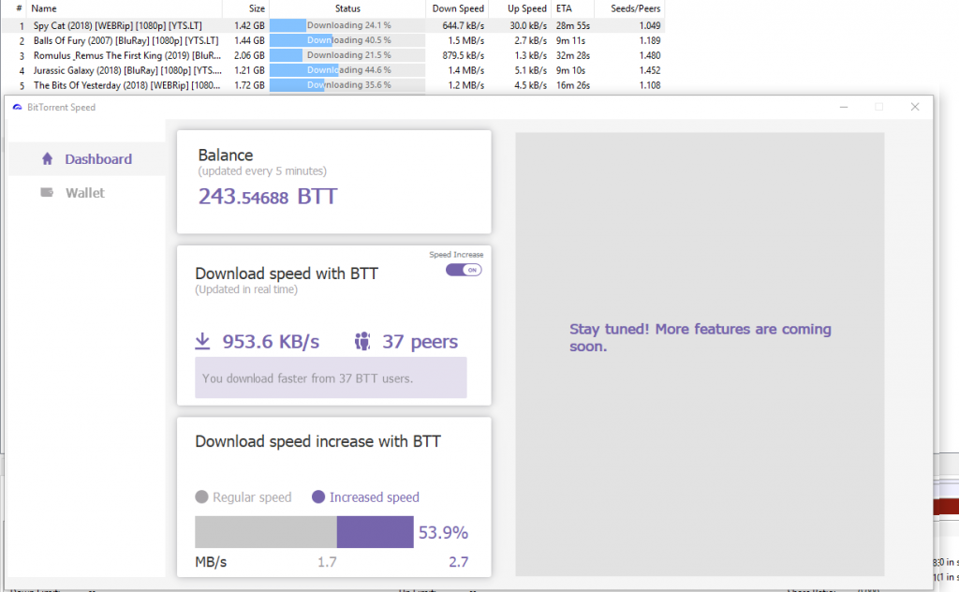
Task: Click the purple Increased speed legend dot
Action: (x=318, y=496)
